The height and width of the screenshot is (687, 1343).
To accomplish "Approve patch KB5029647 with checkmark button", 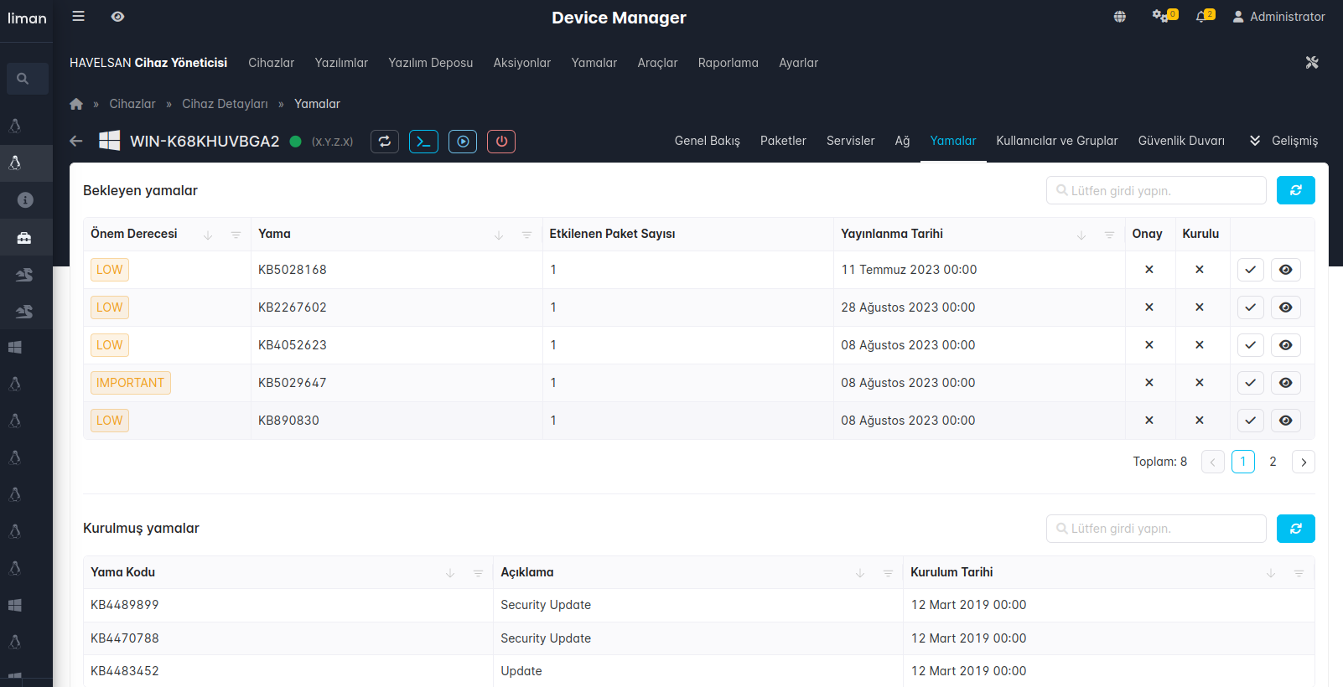I will tap(1250, 383).
